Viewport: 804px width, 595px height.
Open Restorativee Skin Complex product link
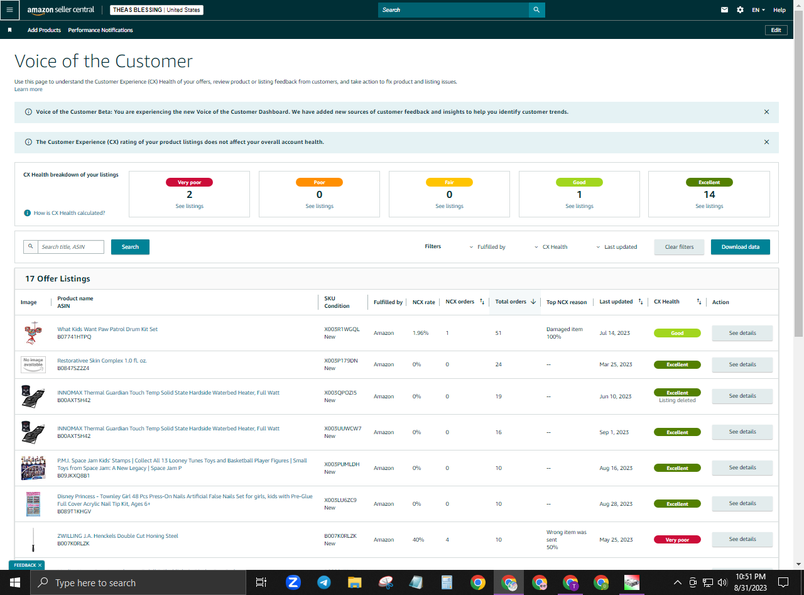pyautogui.click(x=102, y=361)
